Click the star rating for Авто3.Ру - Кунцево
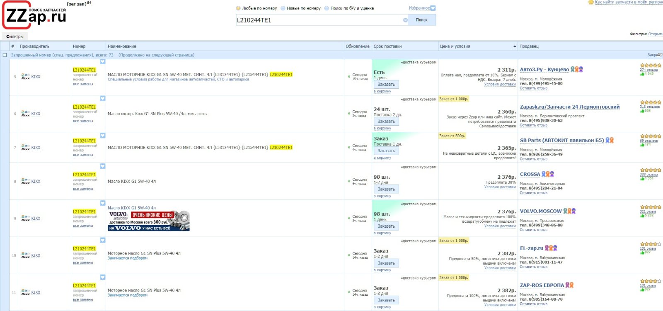The width and height of the screenshot is (663, 311). (x=651, y=66)
